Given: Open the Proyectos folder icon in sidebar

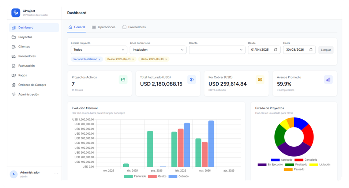Looking at the screenshot, I should click(x=14, y=37).
